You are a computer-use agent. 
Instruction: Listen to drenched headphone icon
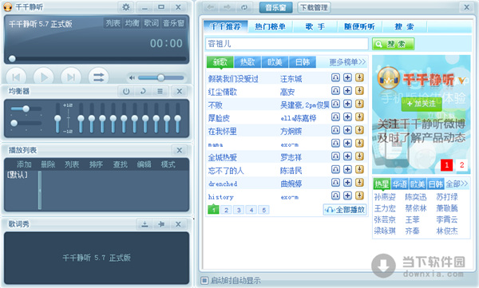pyautogui.click(x=335, y=183)
